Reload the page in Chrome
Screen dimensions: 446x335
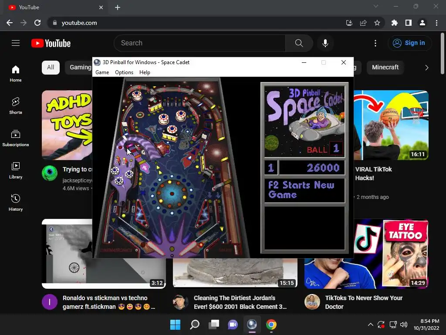coord(37,23)
